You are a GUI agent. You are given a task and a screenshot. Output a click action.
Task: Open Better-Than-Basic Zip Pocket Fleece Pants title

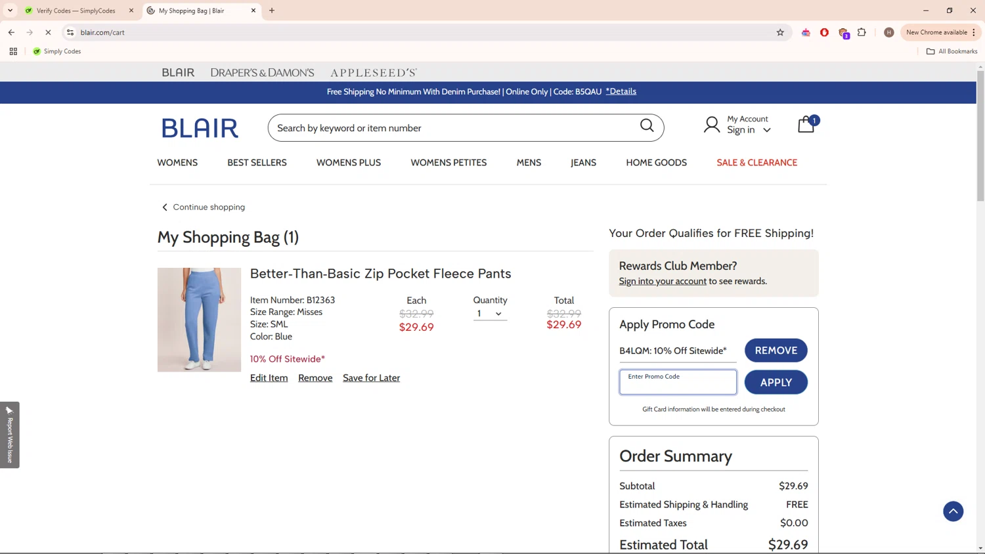click(x=380, y=273)
